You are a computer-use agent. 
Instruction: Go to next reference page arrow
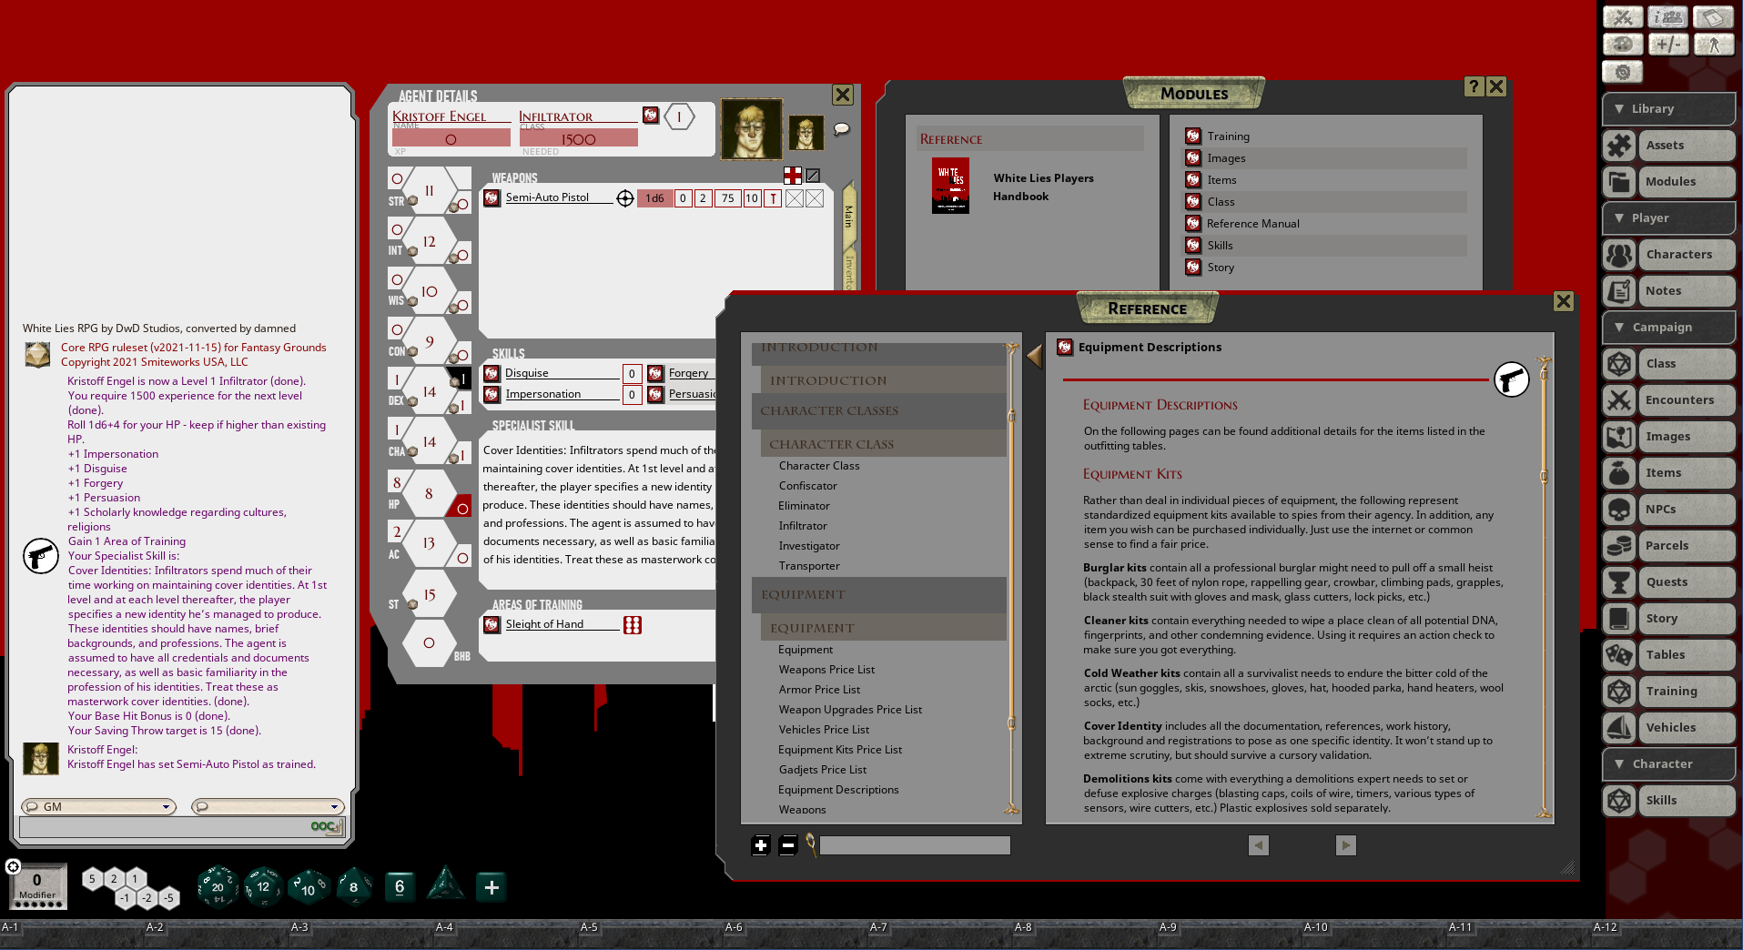pos(1345,845)
